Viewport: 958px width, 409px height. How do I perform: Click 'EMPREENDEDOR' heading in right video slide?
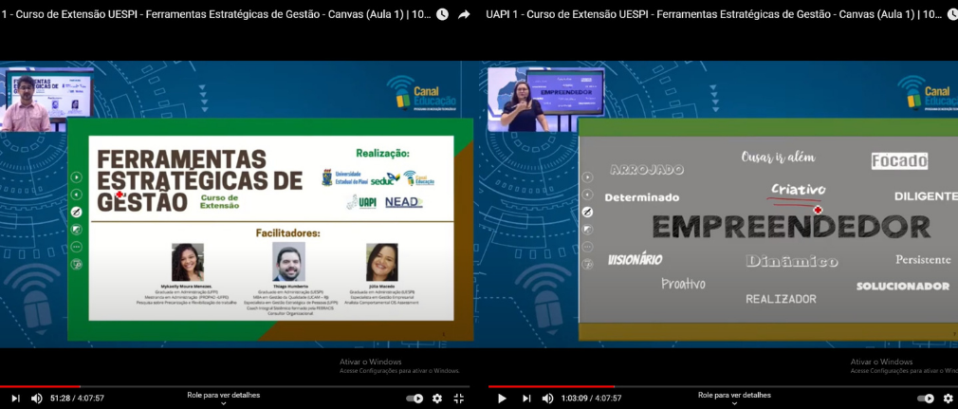tap(791, 227)
